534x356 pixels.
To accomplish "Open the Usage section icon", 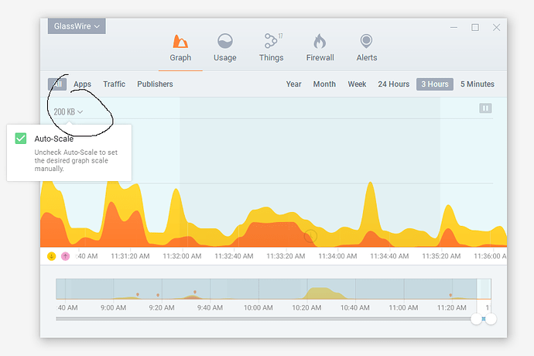I will tap(225, 42).
